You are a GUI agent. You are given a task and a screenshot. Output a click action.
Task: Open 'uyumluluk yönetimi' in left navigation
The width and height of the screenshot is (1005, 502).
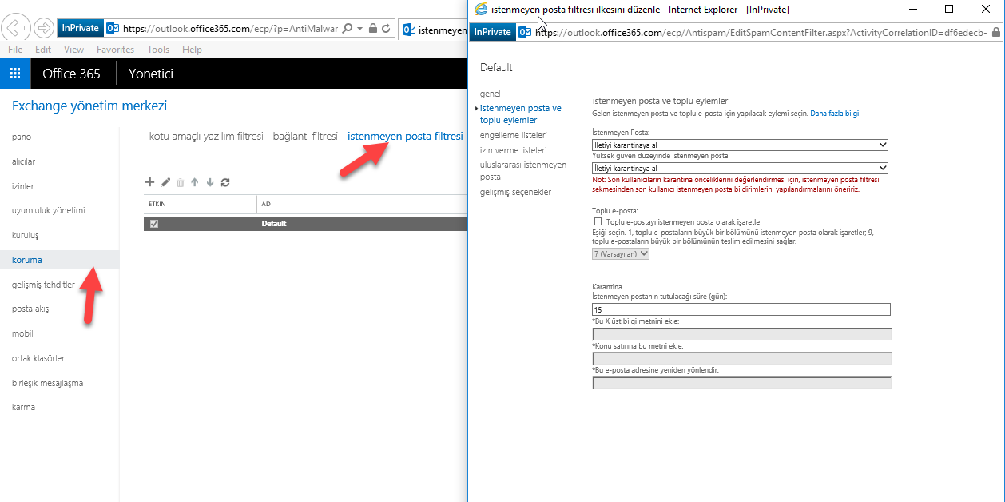[48, 211]
